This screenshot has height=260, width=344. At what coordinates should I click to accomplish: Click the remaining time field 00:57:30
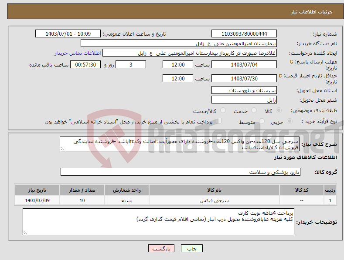(85, 64)
